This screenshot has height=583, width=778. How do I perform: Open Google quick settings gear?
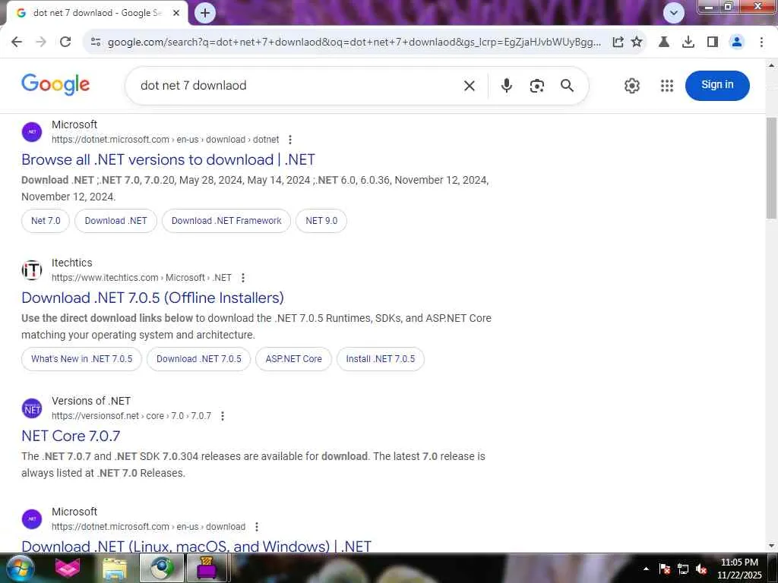click(x=631, y=86)
